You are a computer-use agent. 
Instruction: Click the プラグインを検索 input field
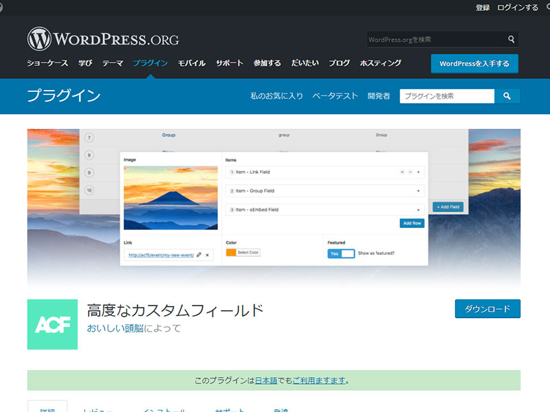pos(447,96)
